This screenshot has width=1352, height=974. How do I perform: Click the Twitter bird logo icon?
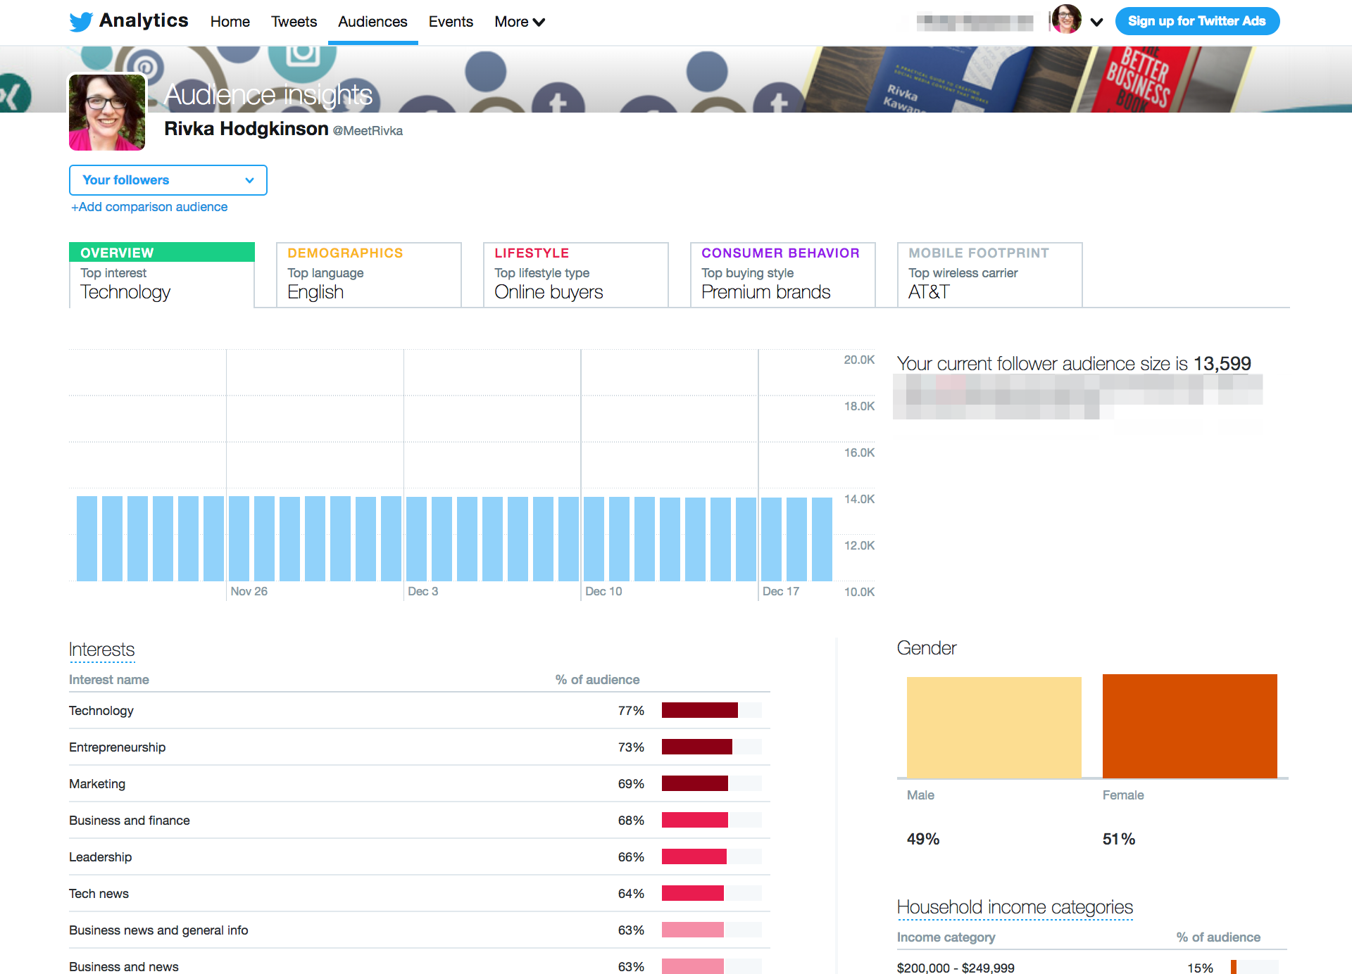81,22
